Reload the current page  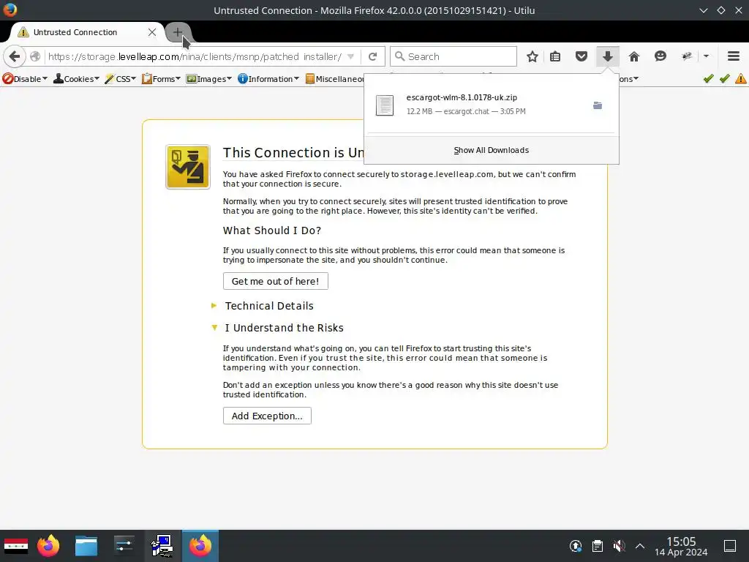372,56
